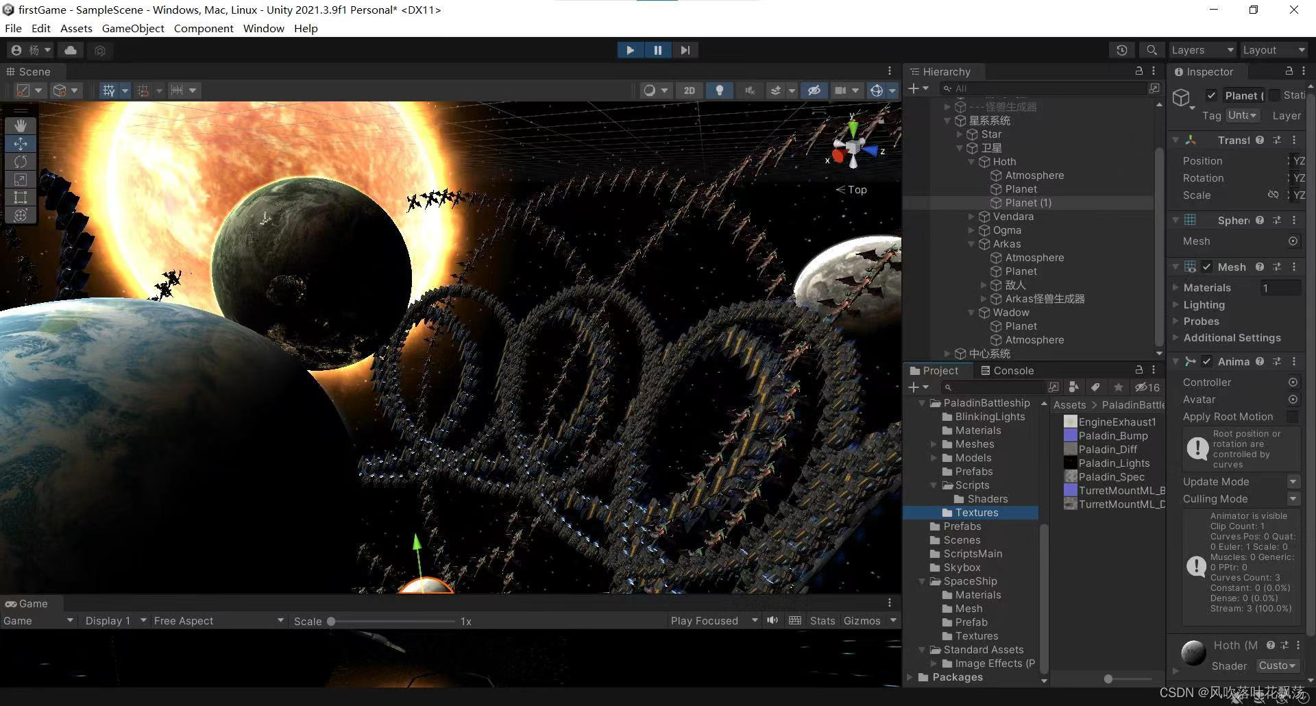Open Transform component preset icon

[x=1277, y=140]
